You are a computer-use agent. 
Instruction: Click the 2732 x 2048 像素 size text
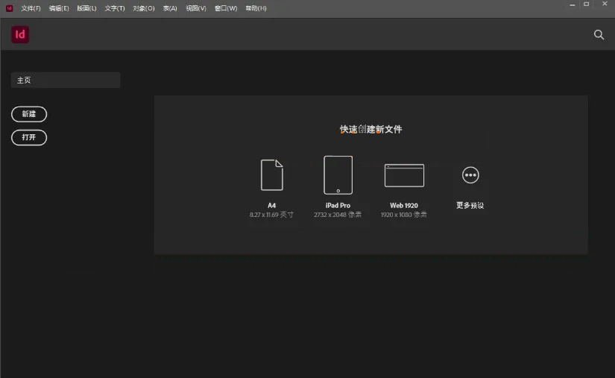[337, 215]
